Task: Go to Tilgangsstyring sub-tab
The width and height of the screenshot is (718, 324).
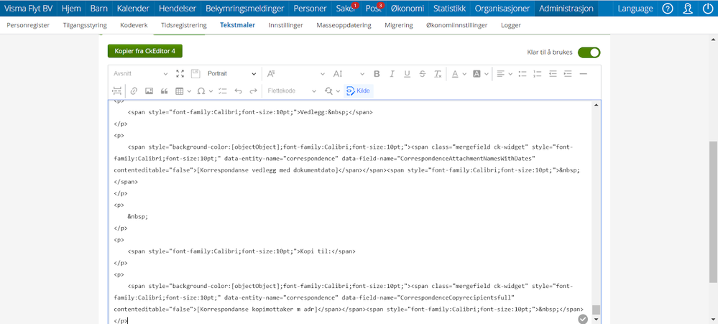Action: point(86,26)
